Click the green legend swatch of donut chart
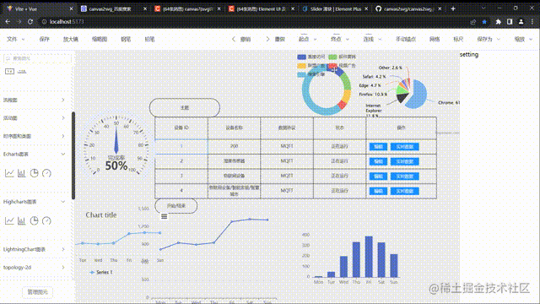 [x=332, y=57]
